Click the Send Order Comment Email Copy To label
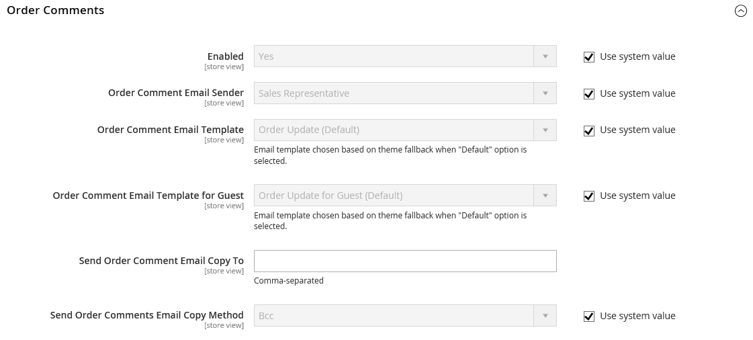The height and width of the screenshot is (340, 753). coord(161,261)
